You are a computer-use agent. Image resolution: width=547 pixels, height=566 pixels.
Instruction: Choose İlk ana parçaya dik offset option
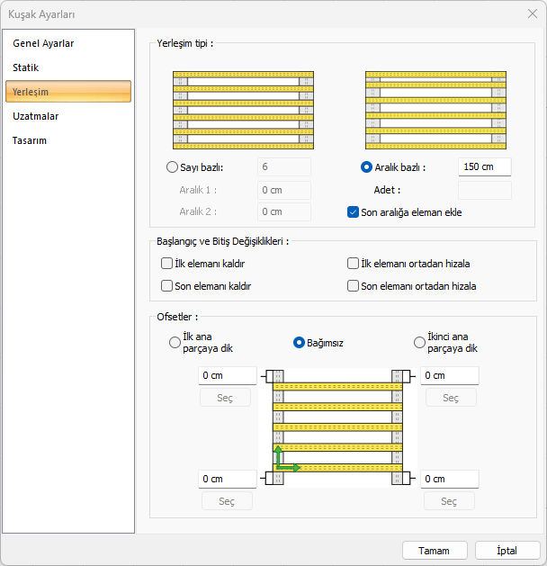175,342
